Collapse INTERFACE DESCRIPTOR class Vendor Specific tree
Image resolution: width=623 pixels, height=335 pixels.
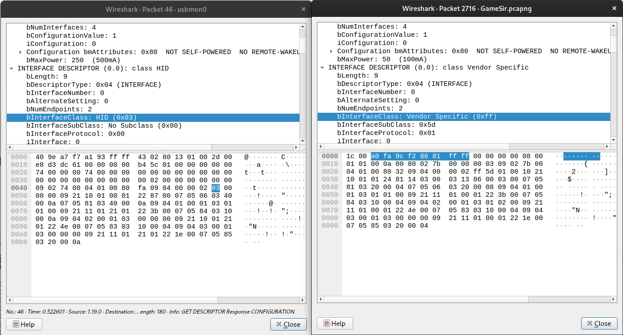323,67
